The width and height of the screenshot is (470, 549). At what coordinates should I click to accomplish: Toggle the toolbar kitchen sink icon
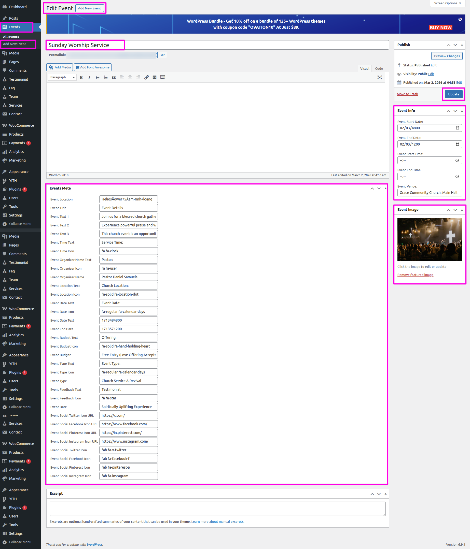[x=163, y=77]
